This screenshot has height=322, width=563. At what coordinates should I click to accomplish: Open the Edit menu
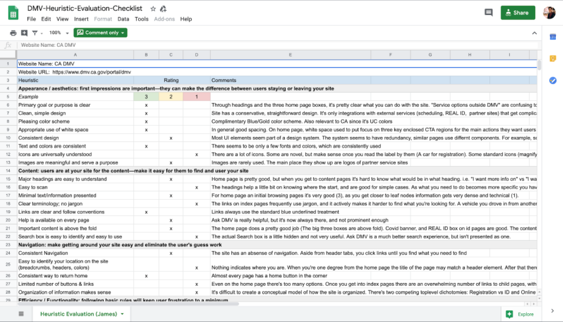[x=46, y=19]
